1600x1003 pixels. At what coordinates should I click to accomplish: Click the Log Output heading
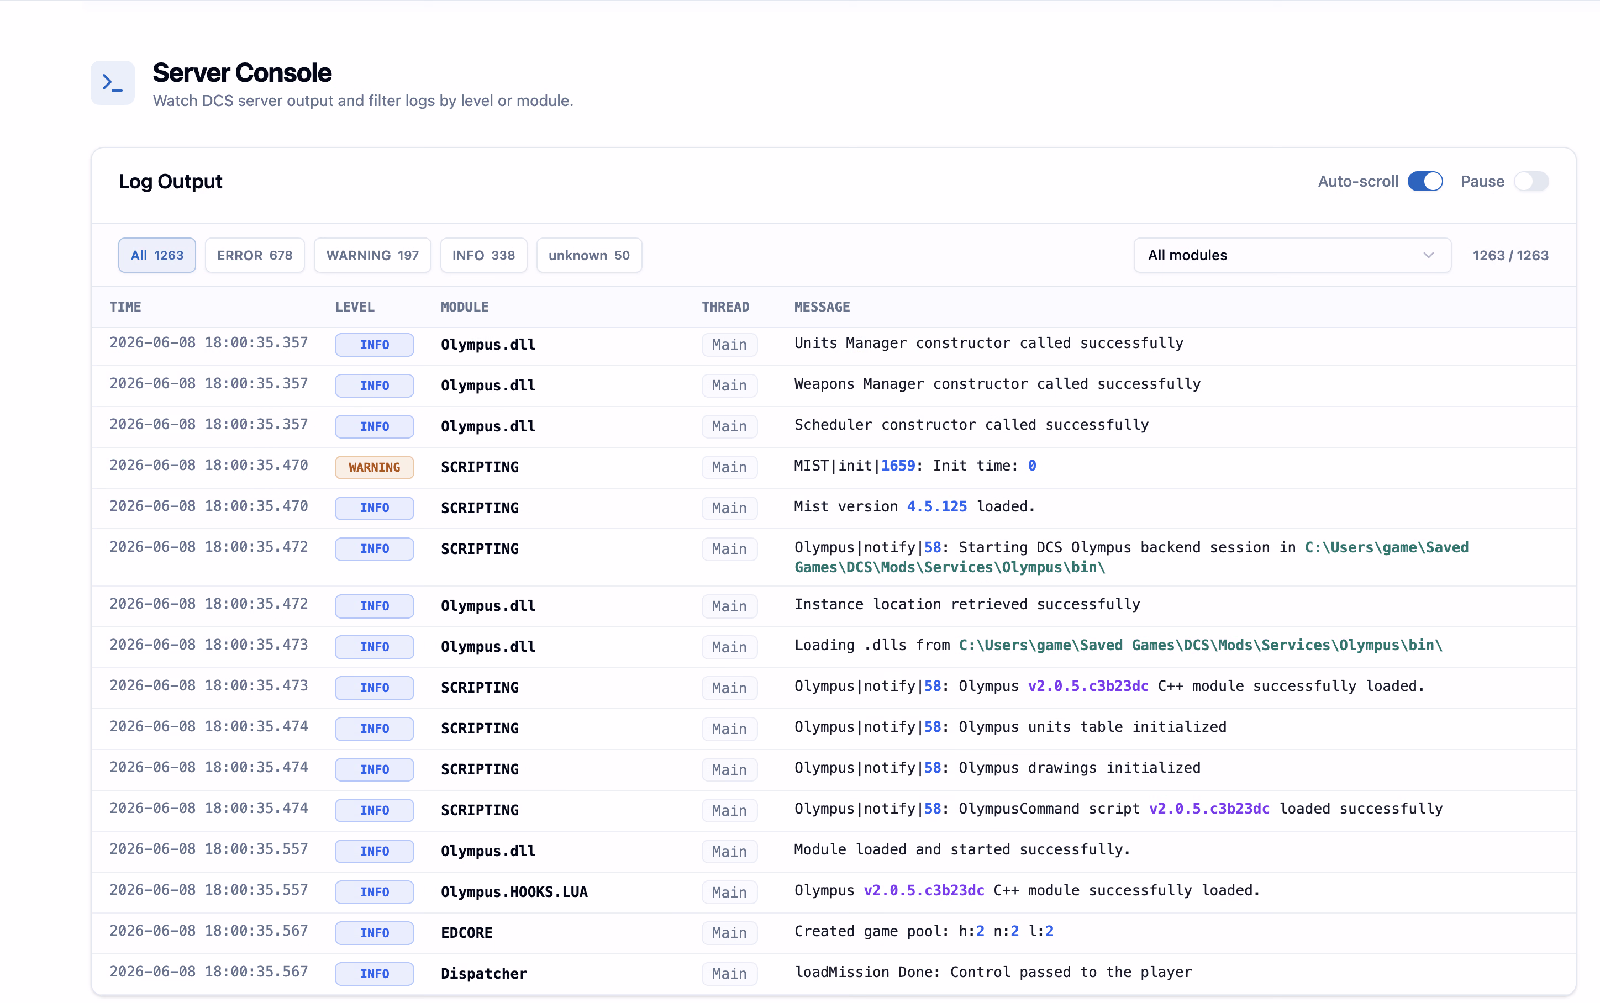(171, 181)
